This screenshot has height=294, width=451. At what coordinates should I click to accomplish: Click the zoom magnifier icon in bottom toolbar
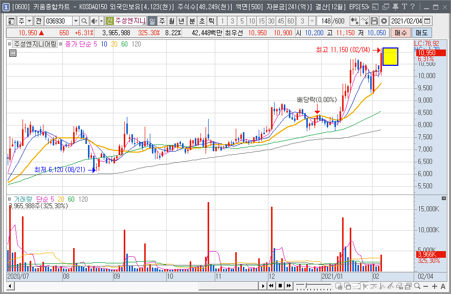pyautogui.click(x=417, y=286)
